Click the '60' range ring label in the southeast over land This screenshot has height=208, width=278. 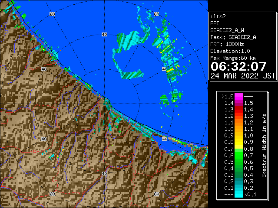click(x=156, y=194)
